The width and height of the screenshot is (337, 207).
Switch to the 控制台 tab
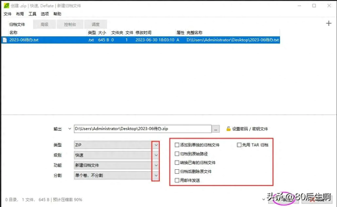pyautogui.click(x=70, y=24)
